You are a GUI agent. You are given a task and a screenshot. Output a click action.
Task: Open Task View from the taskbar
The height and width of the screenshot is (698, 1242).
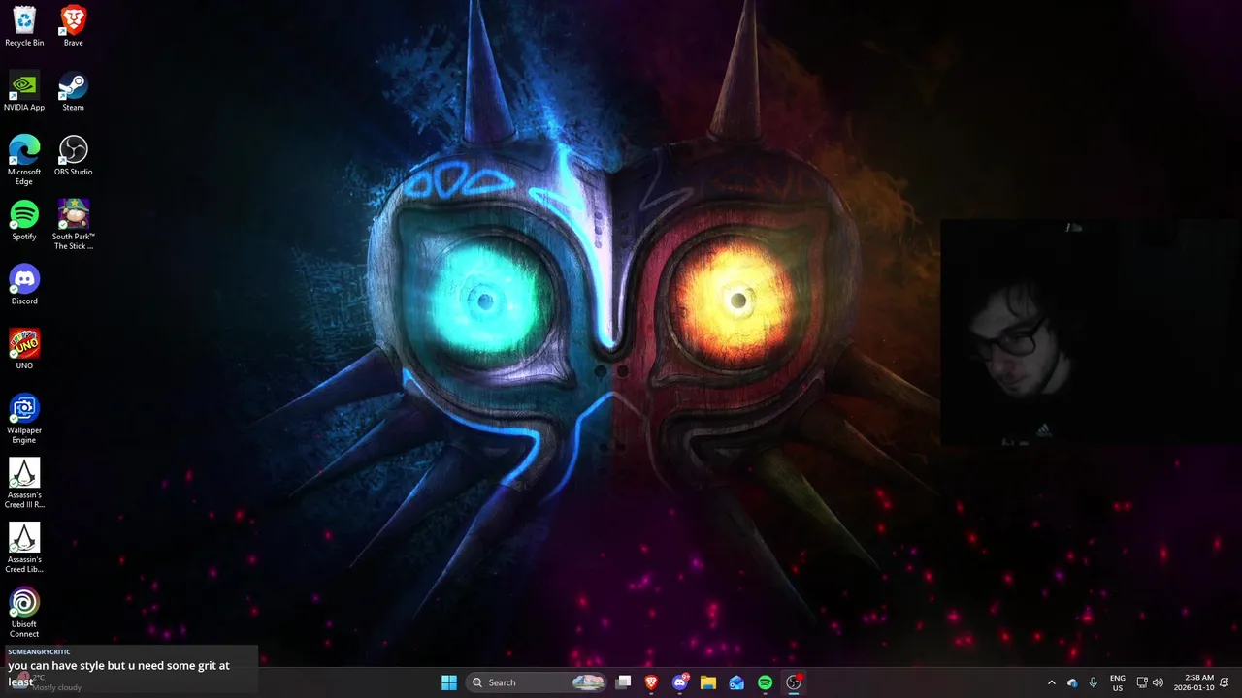tap(623, 682)
